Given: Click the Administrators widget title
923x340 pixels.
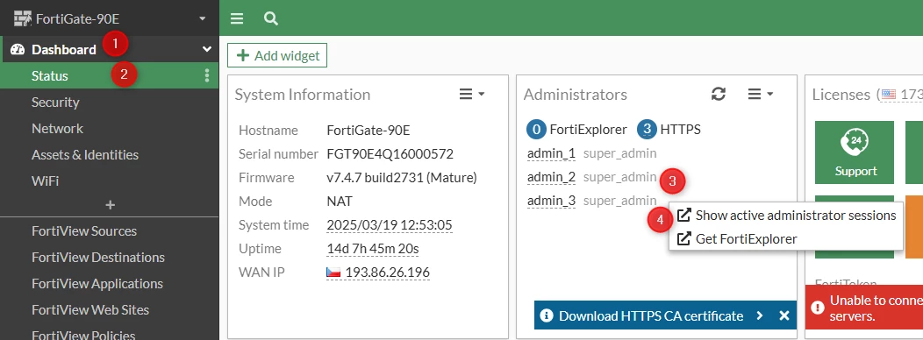Looking at the screenshot, I should pyautogui.click(x=575, y=94).
